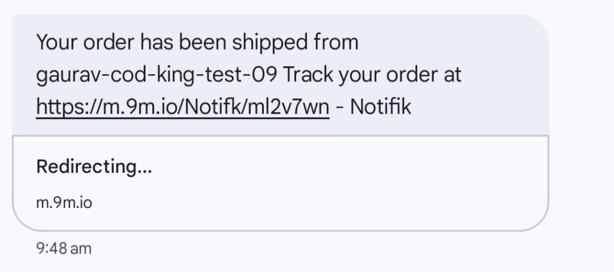Tap the 'Your order has been shipped' line
The height and width of the screenshot is (272, 614).
click(197, 43)
